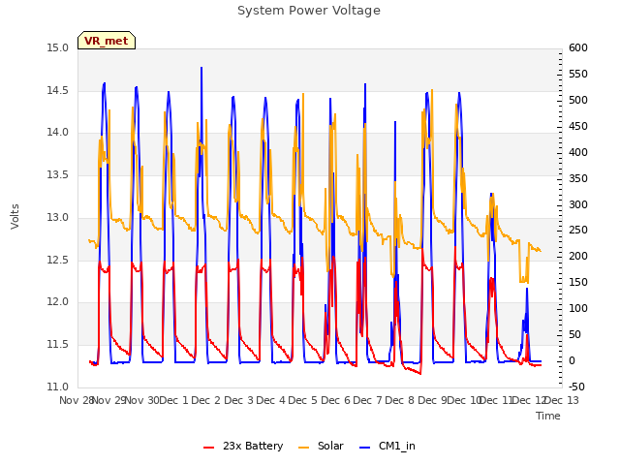
Task: Click the VR_met label box
Action: tap(107, 41)
